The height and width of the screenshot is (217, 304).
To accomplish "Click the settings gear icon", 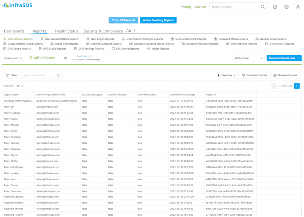I will click(286, 6).
